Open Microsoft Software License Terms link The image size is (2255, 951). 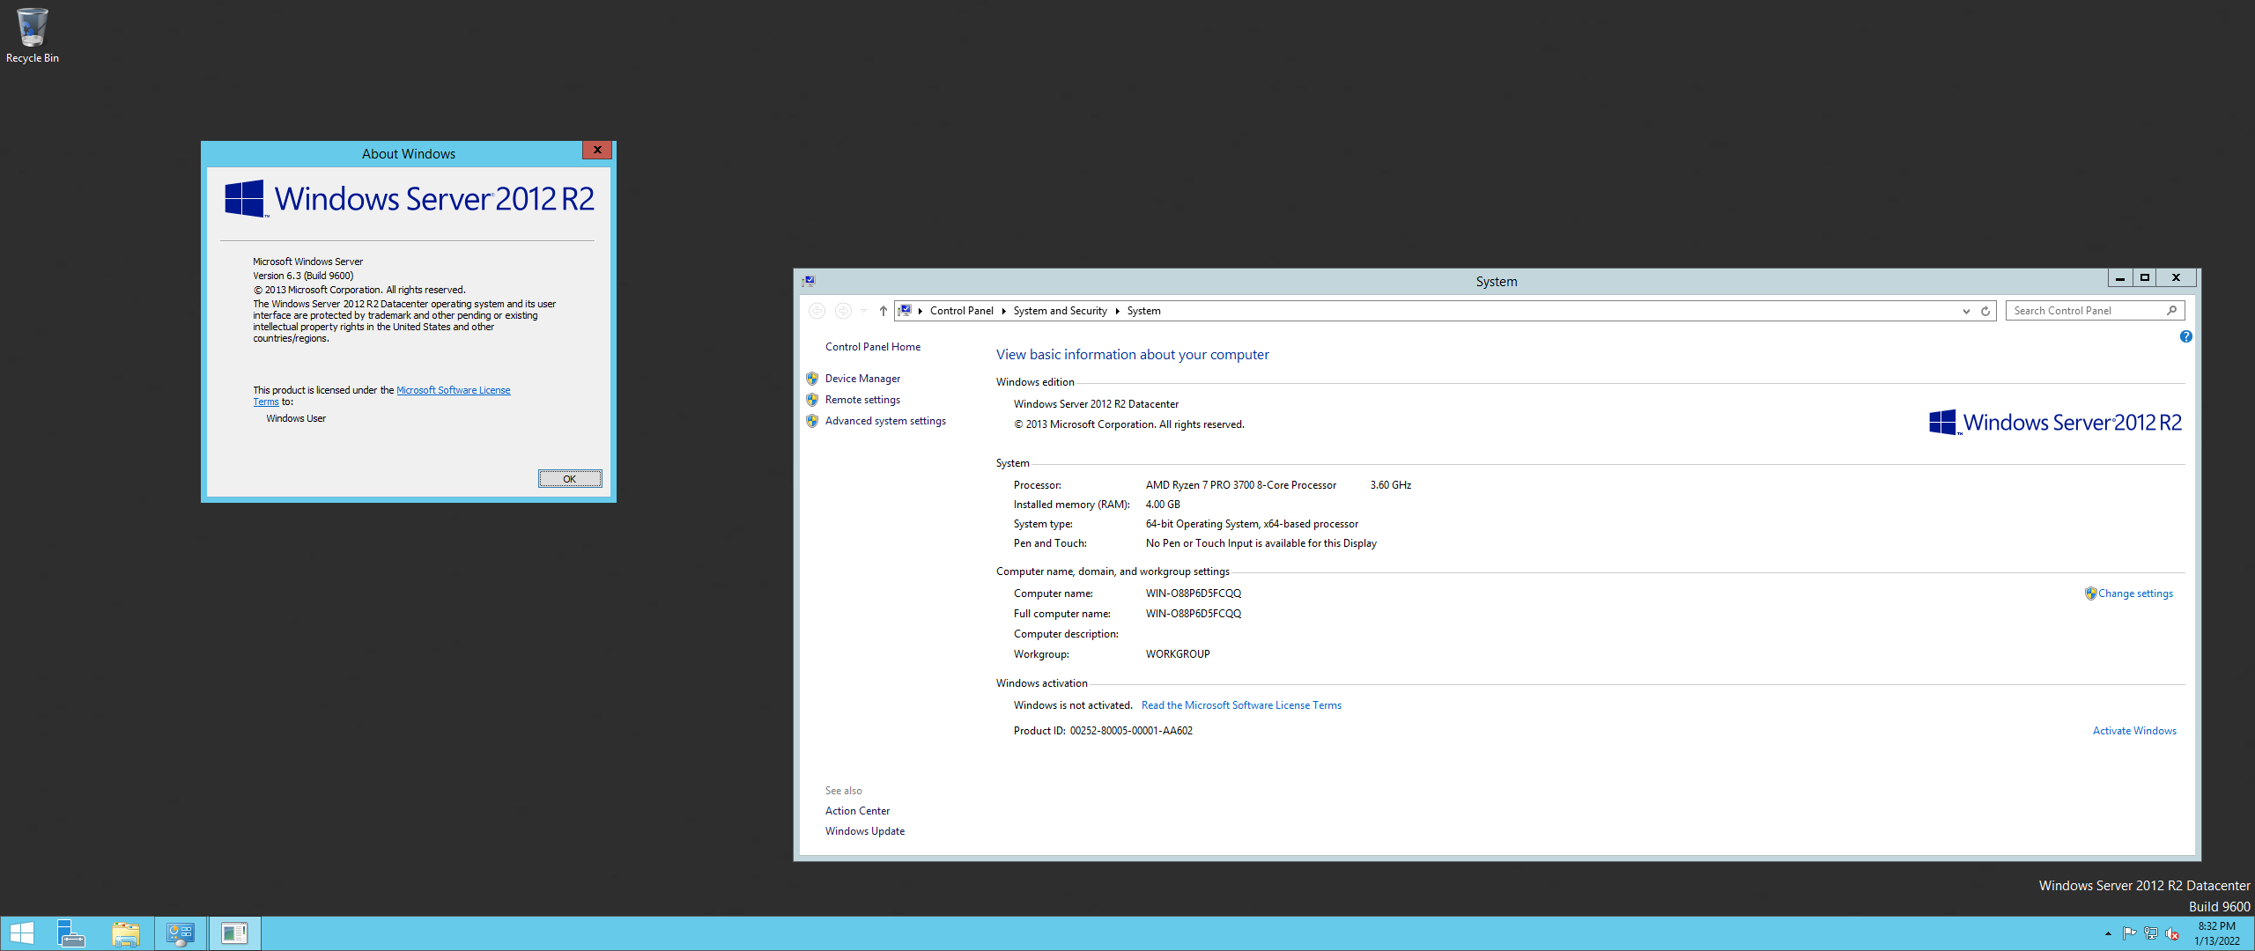(x=453, y=390)
